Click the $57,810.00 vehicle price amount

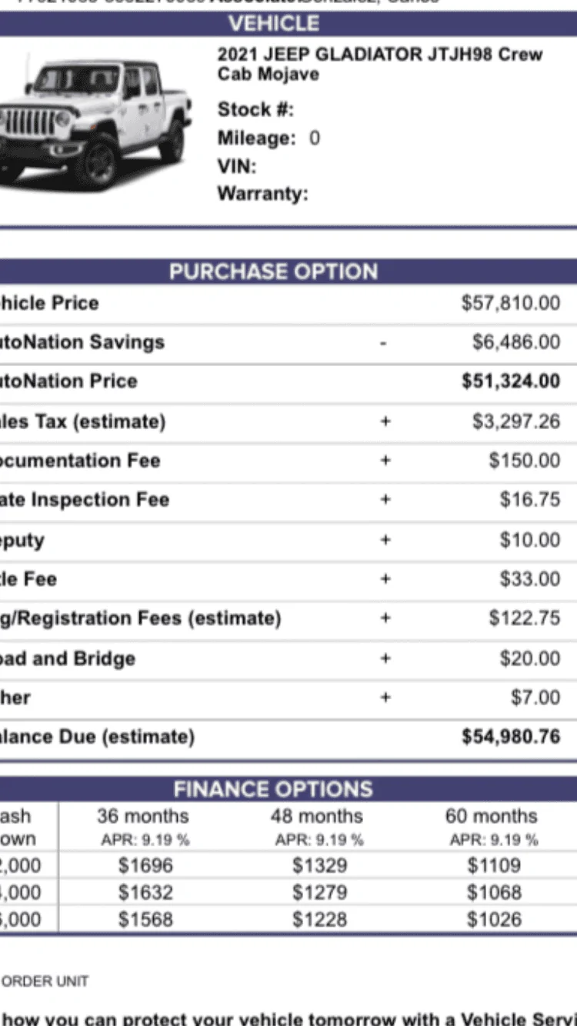(x=511, y=303)
